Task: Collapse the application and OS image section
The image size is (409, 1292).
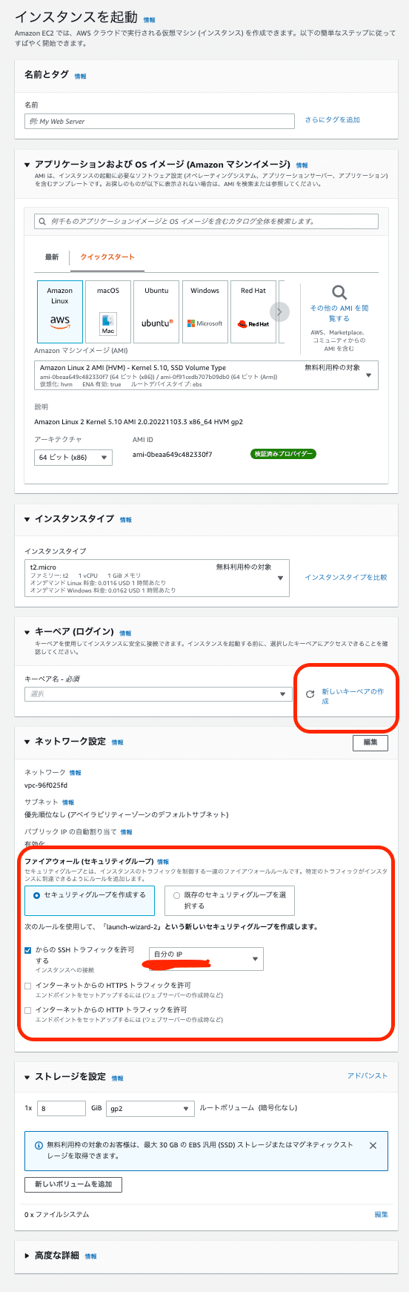Action: (27, 165)
